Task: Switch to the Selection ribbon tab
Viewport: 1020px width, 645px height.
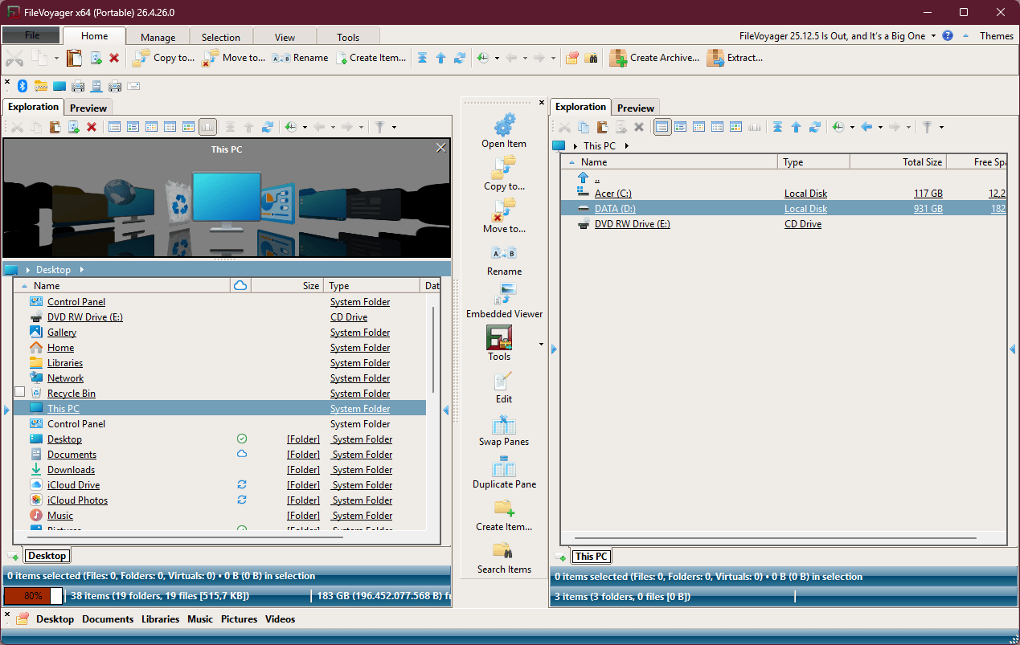Action: pos(220,37)
